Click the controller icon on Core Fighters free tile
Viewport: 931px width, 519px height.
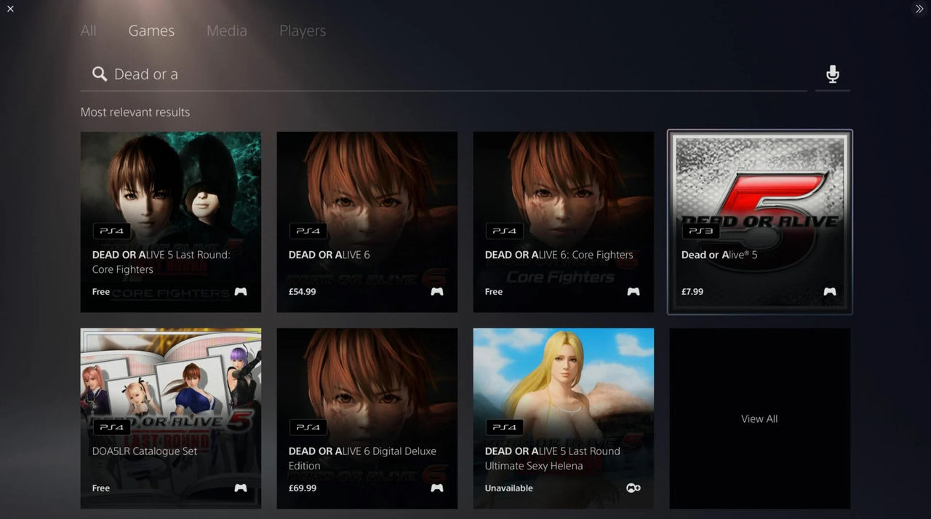[240, 291]
